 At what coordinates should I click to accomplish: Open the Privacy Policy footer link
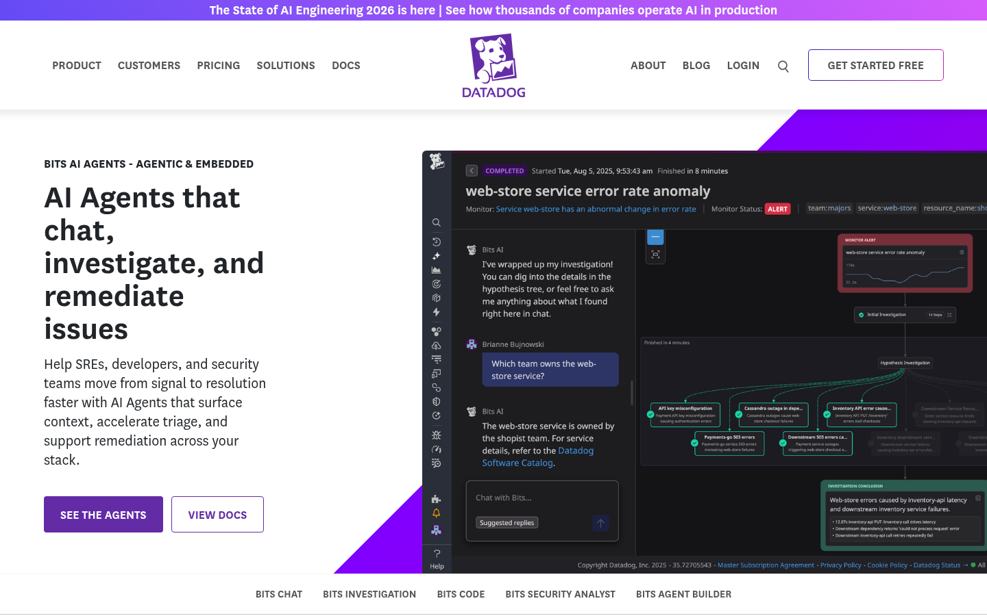[841, 565]
